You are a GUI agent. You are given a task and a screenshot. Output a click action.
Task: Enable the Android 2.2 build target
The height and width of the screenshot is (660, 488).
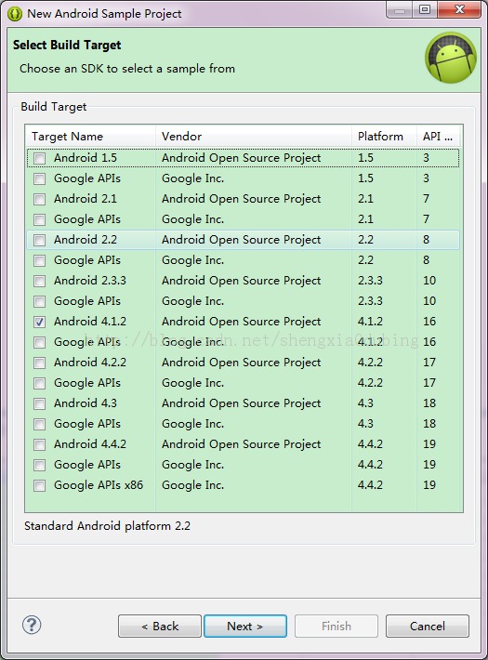[40, 240]
